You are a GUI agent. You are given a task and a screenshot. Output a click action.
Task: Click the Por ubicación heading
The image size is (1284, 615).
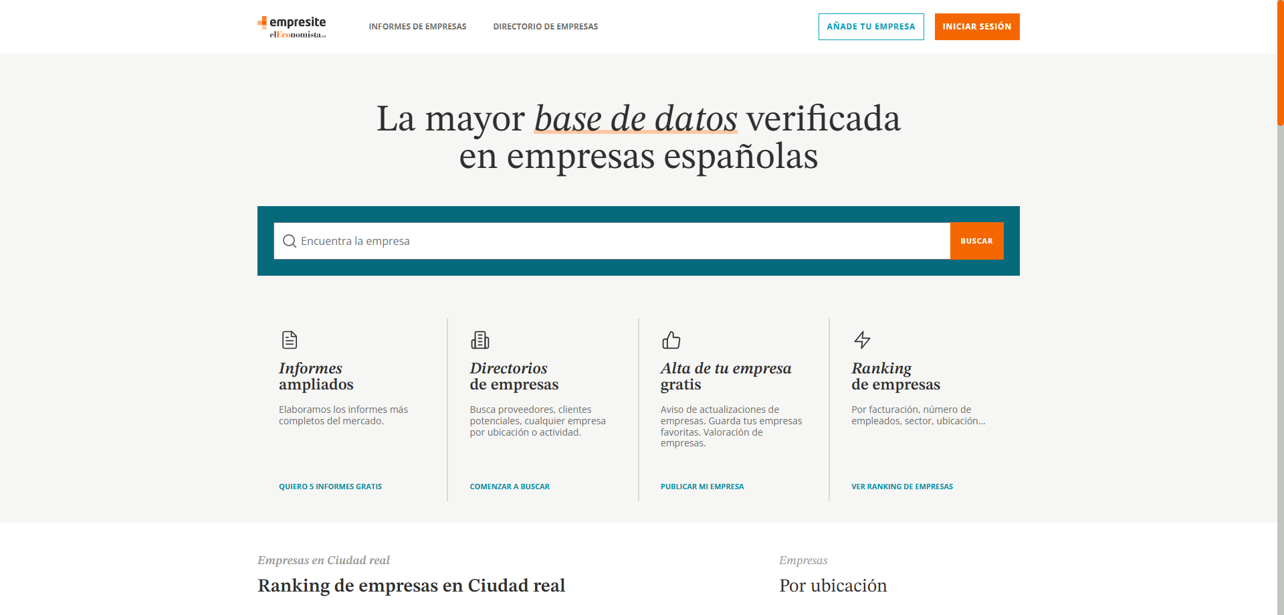[833, 586]
